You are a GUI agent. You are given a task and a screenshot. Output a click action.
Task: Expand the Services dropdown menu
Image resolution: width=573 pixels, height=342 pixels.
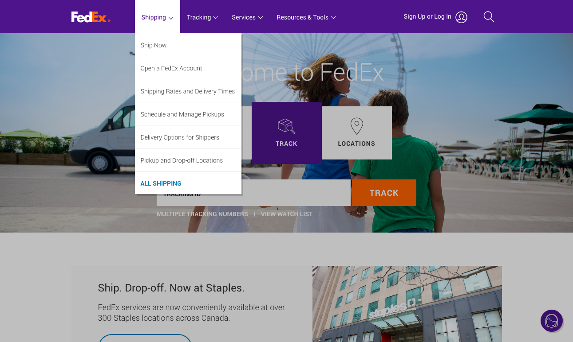pos(247,17)
